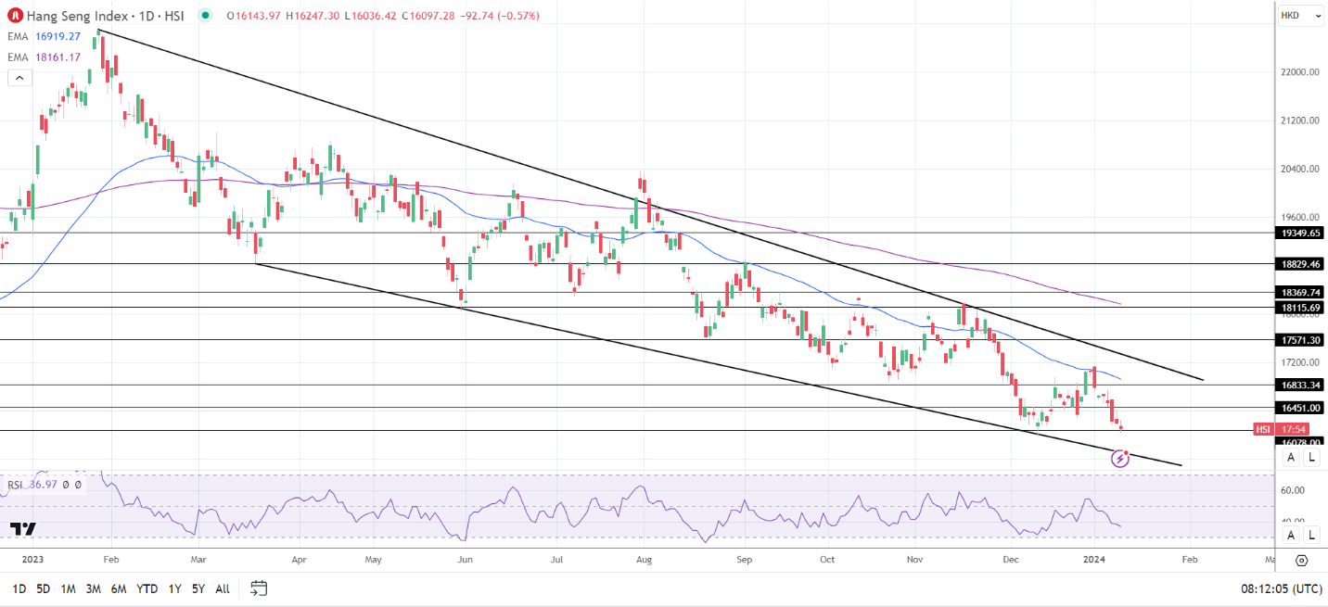Click the purple lightning event marker

[1120, 458]
